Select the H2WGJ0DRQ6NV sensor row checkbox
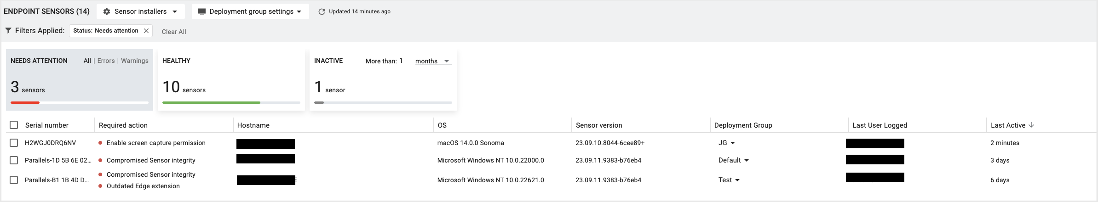Image resolution: width=1098 pixels, height=202 pixels. 14,143
